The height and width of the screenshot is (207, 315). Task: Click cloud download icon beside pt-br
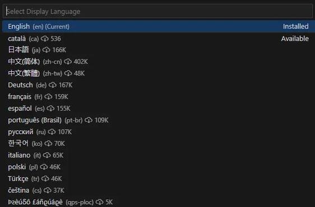tap(89, 120)
